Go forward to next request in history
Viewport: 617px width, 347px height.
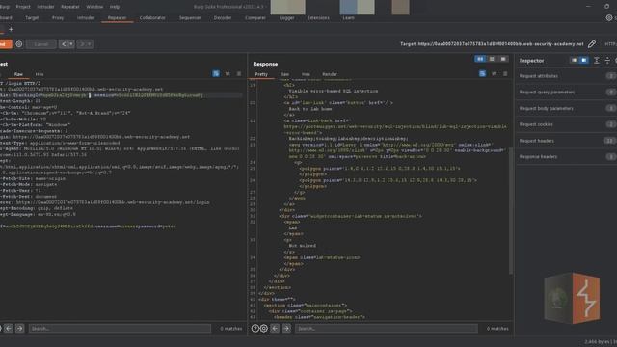tap(82, 44)
